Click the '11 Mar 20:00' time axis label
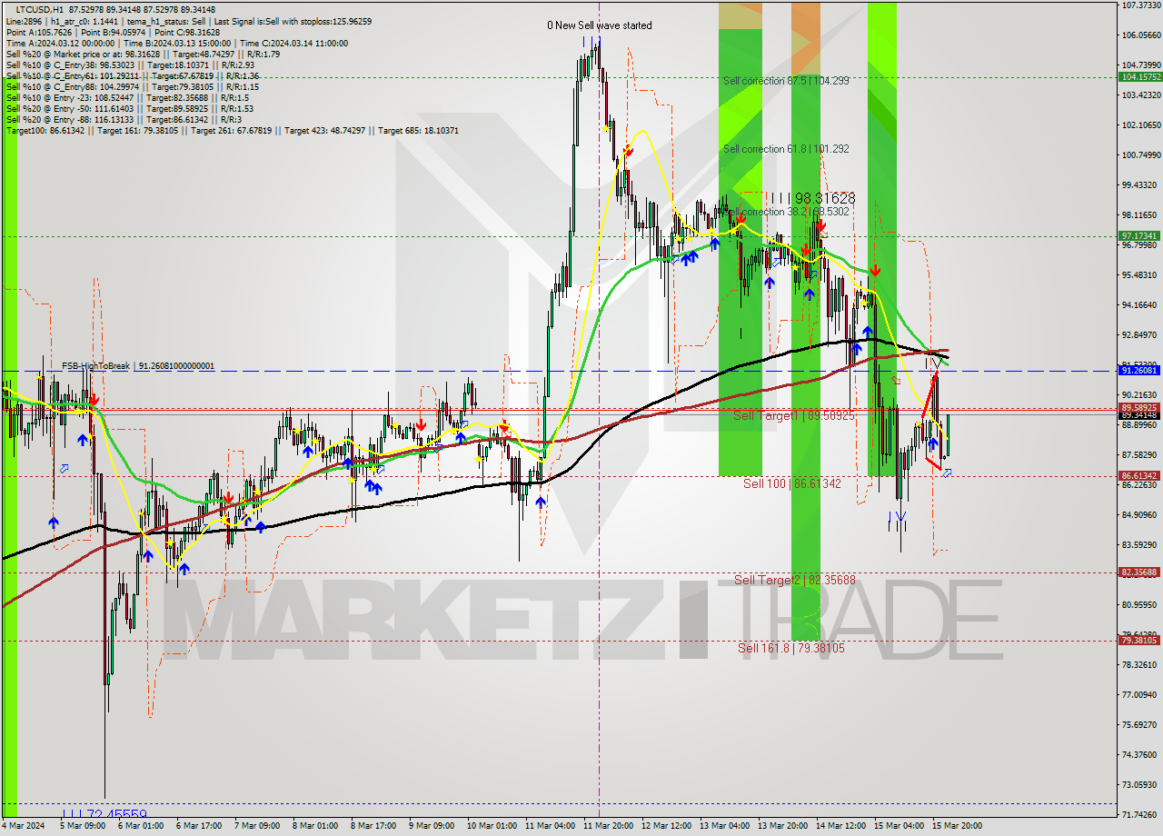This screenshot has height=836, width=1163. click(606, 826)
